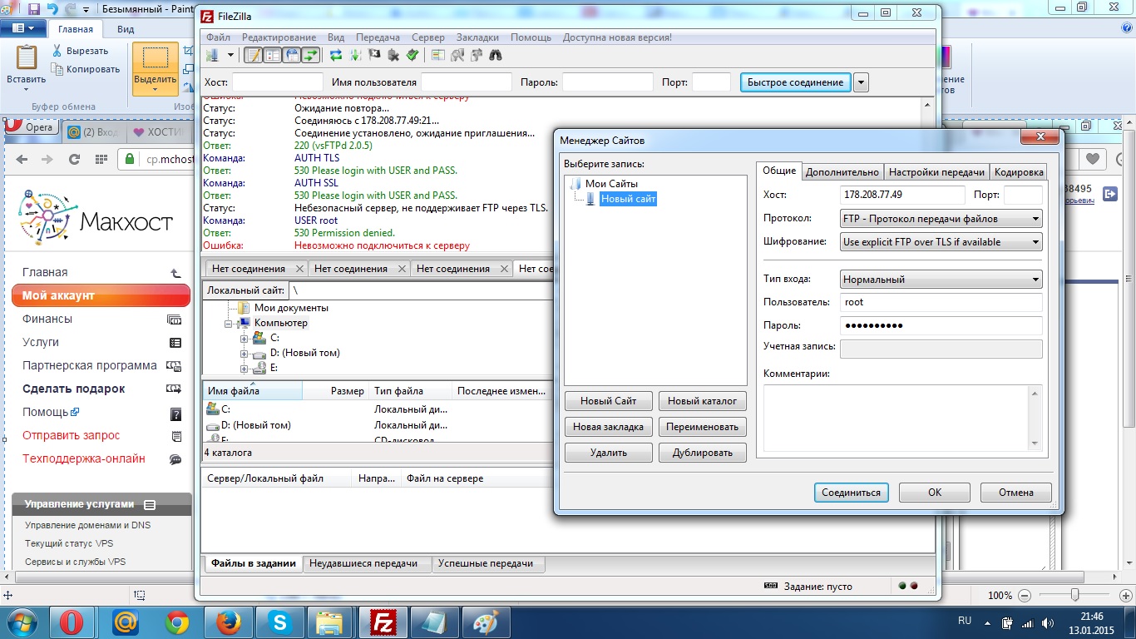The image size is (1136, 639).
Task: Toggle the transfer queue display icon
Action: 311,56
